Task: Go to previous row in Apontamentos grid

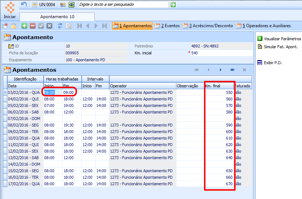Action: coord(208,70)
